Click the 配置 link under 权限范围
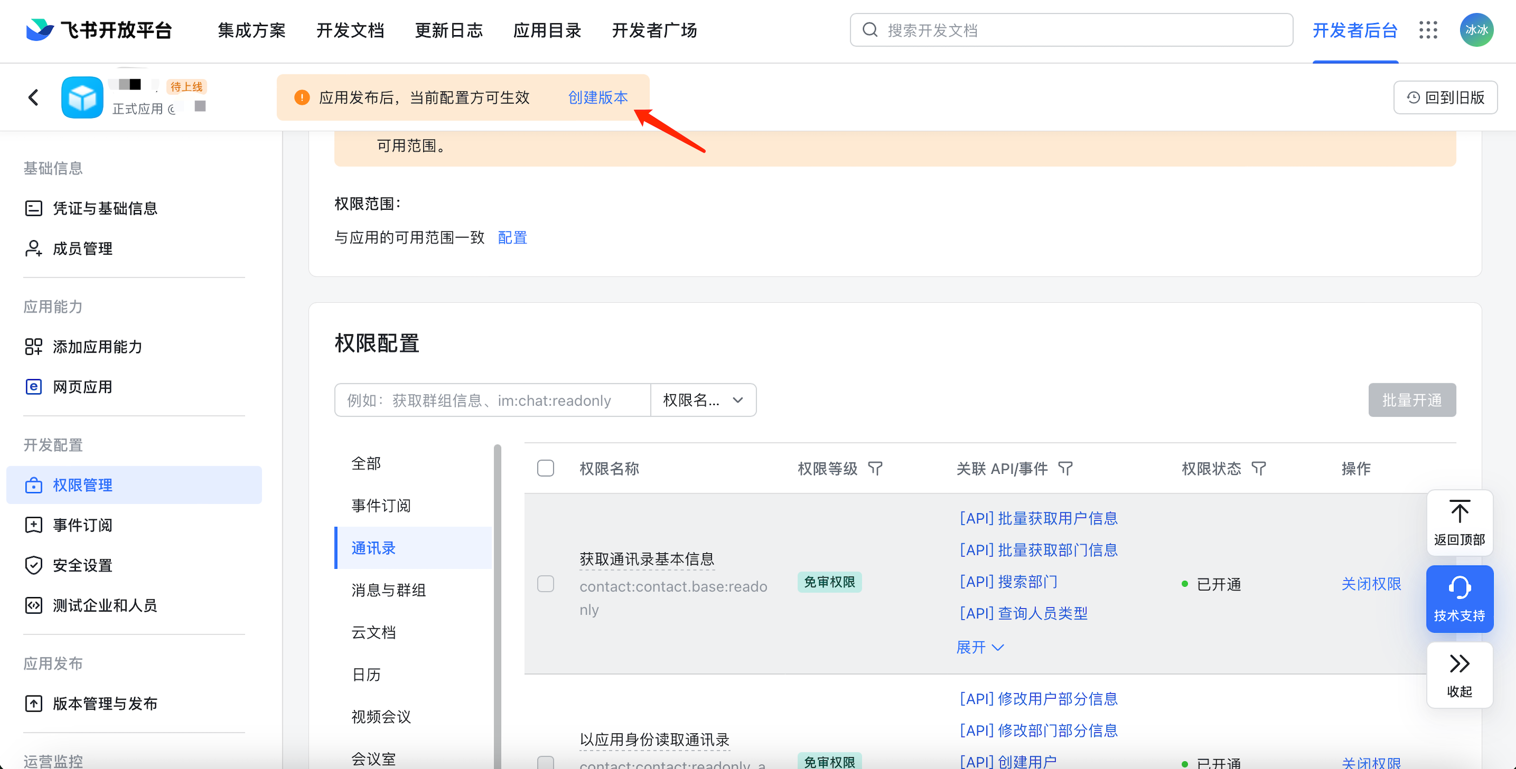 tap(512, 238)
